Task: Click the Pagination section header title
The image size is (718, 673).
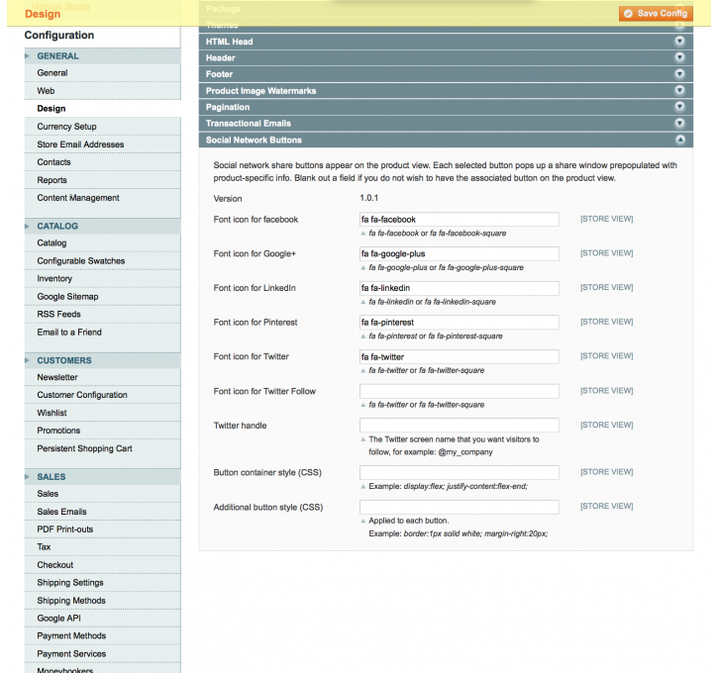Action: click(228, 107)
